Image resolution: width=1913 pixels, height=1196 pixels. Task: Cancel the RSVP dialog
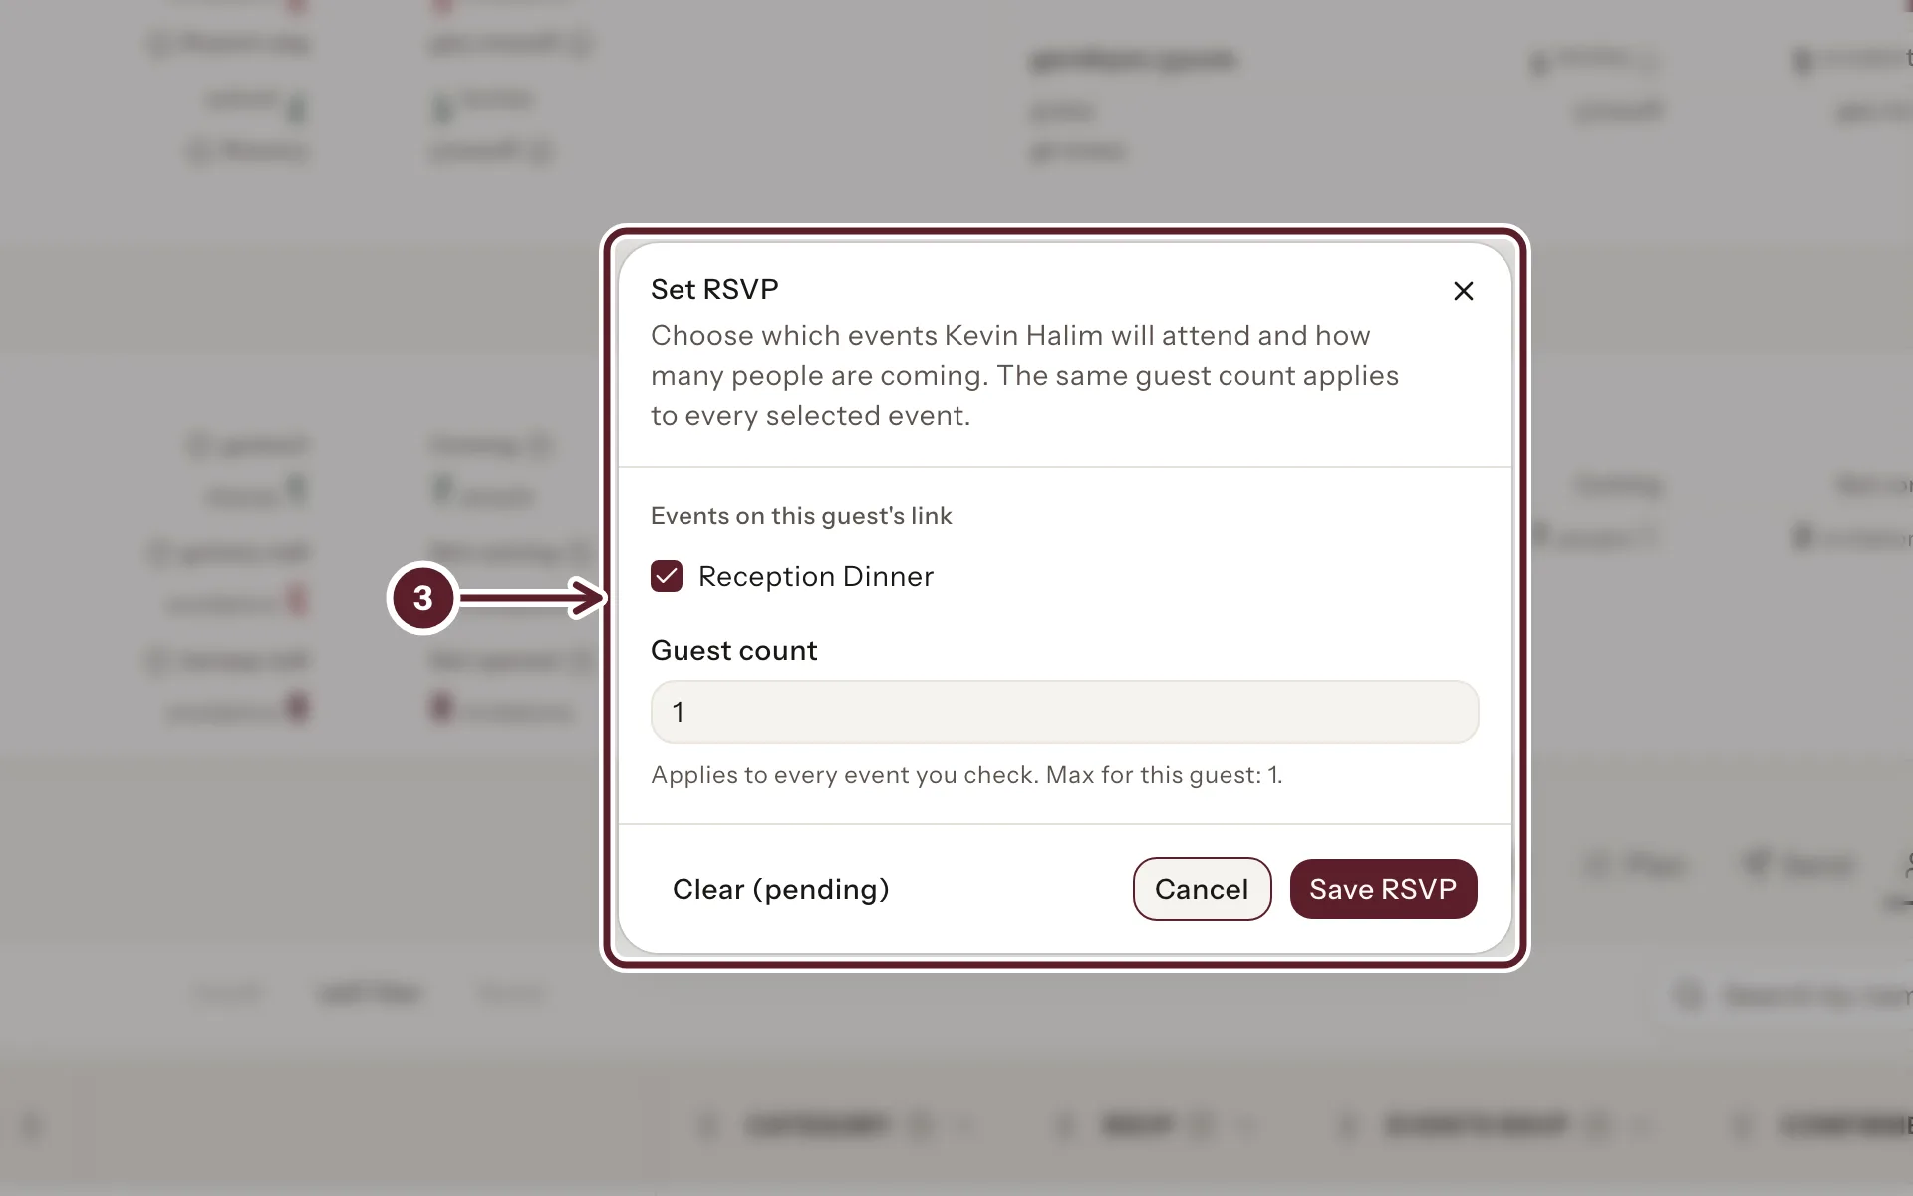tap(1202, 889)
